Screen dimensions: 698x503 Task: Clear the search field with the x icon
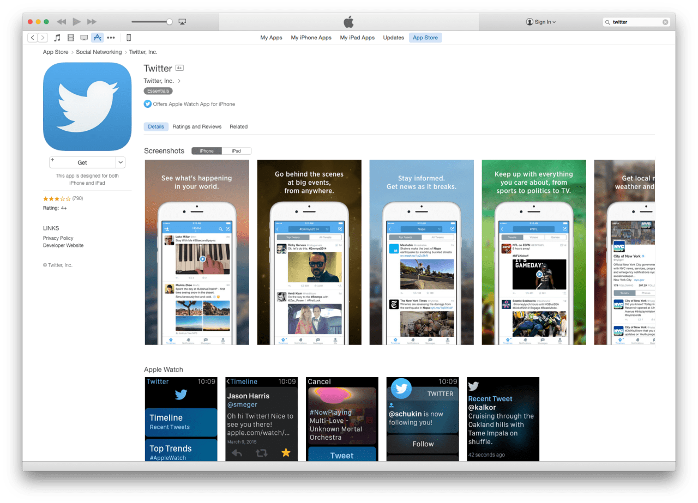pyautogui.click(x=665, y=22)
